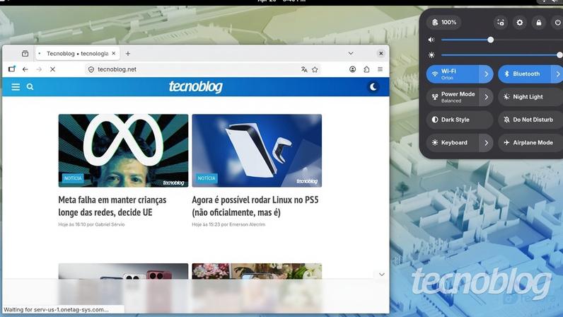The image size is (563, 317).
Task: Click the Tecnoblog logo in site header
Action: (196, 86)
